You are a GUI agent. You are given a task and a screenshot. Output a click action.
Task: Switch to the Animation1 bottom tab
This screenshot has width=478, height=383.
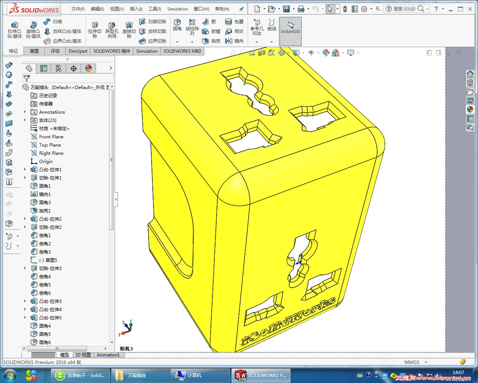pos(108,355)
